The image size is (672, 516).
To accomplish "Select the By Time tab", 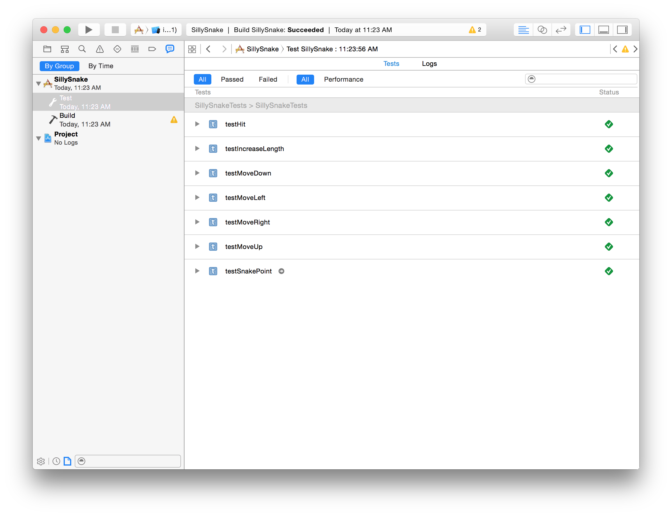I will coord(101,66).
